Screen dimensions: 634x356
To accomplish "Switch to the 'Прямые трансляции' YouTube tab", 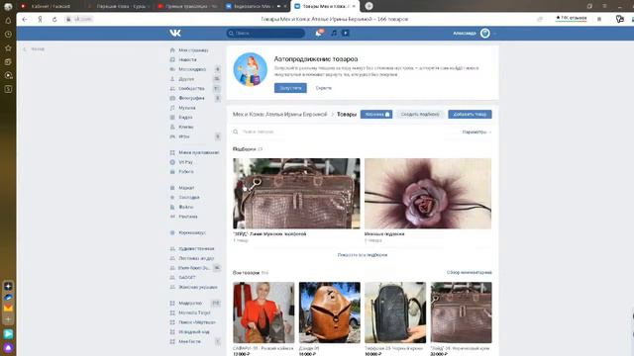I will click(187, 6).
